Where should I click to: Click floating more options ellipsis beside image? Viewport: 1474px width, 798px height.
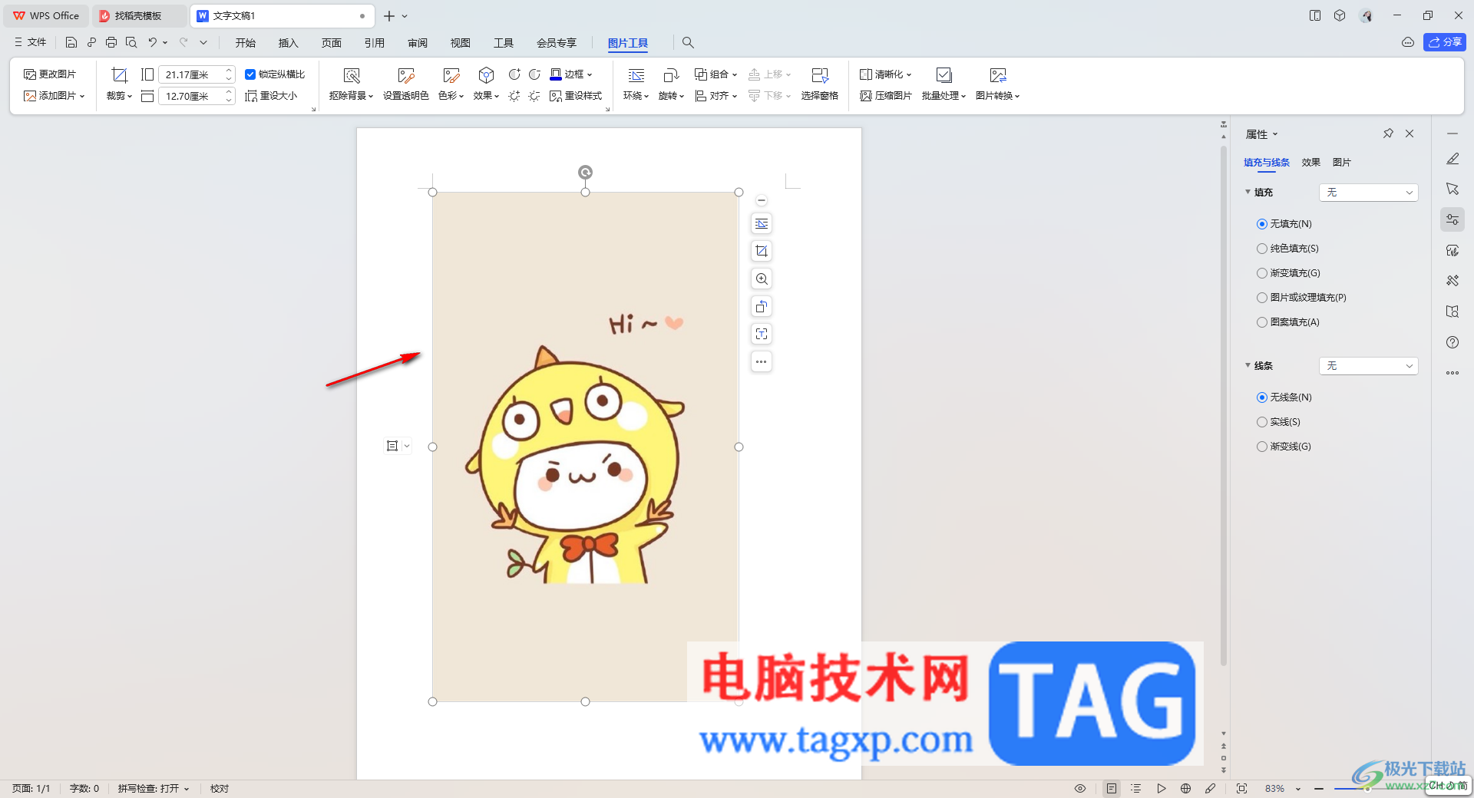point(762,361)
